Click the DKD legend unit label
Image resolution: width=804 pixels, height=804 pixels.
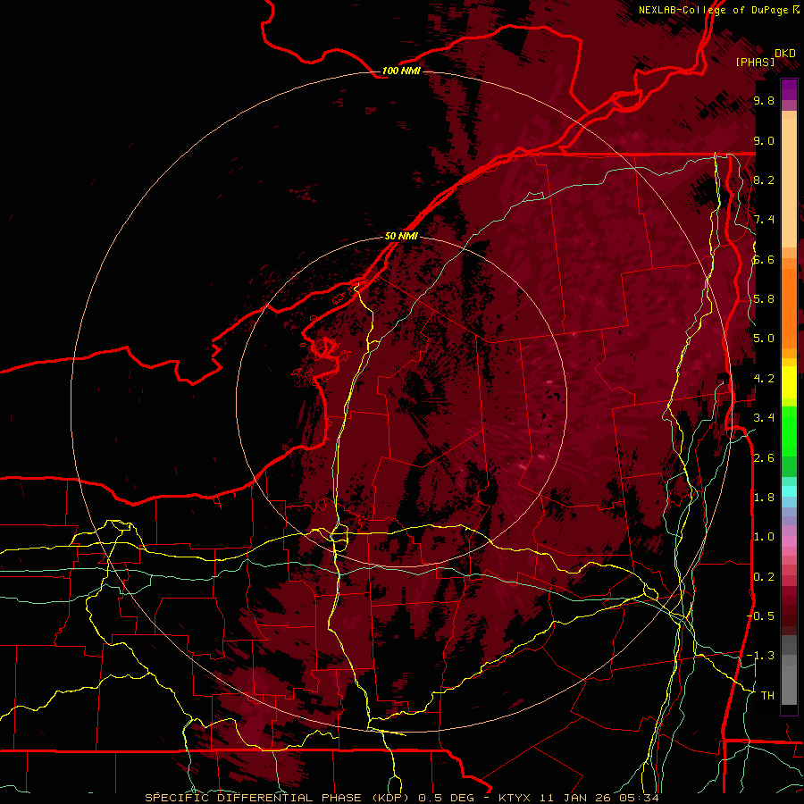click(x=785, y=54)
